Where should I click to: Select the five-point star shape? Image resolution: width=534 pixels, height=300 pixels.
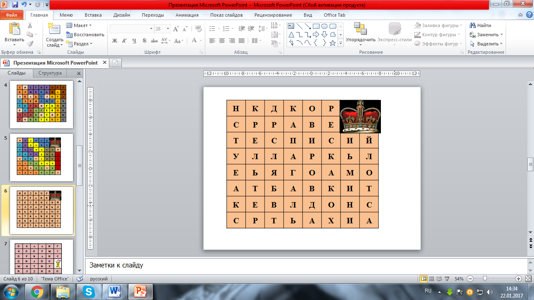click(332, 43)
